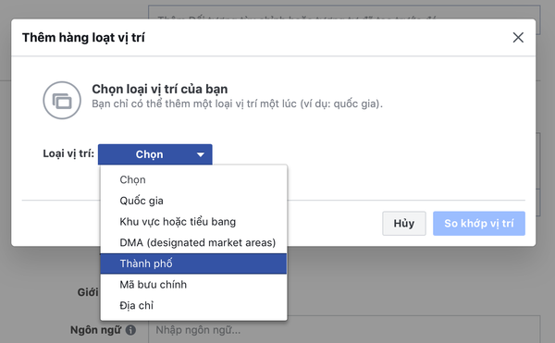Choose Quốc gia from the dropdown list
Image resolution: width=555 pixels, height=343 pixels.
pyautogui.click(x=193, y=201)
